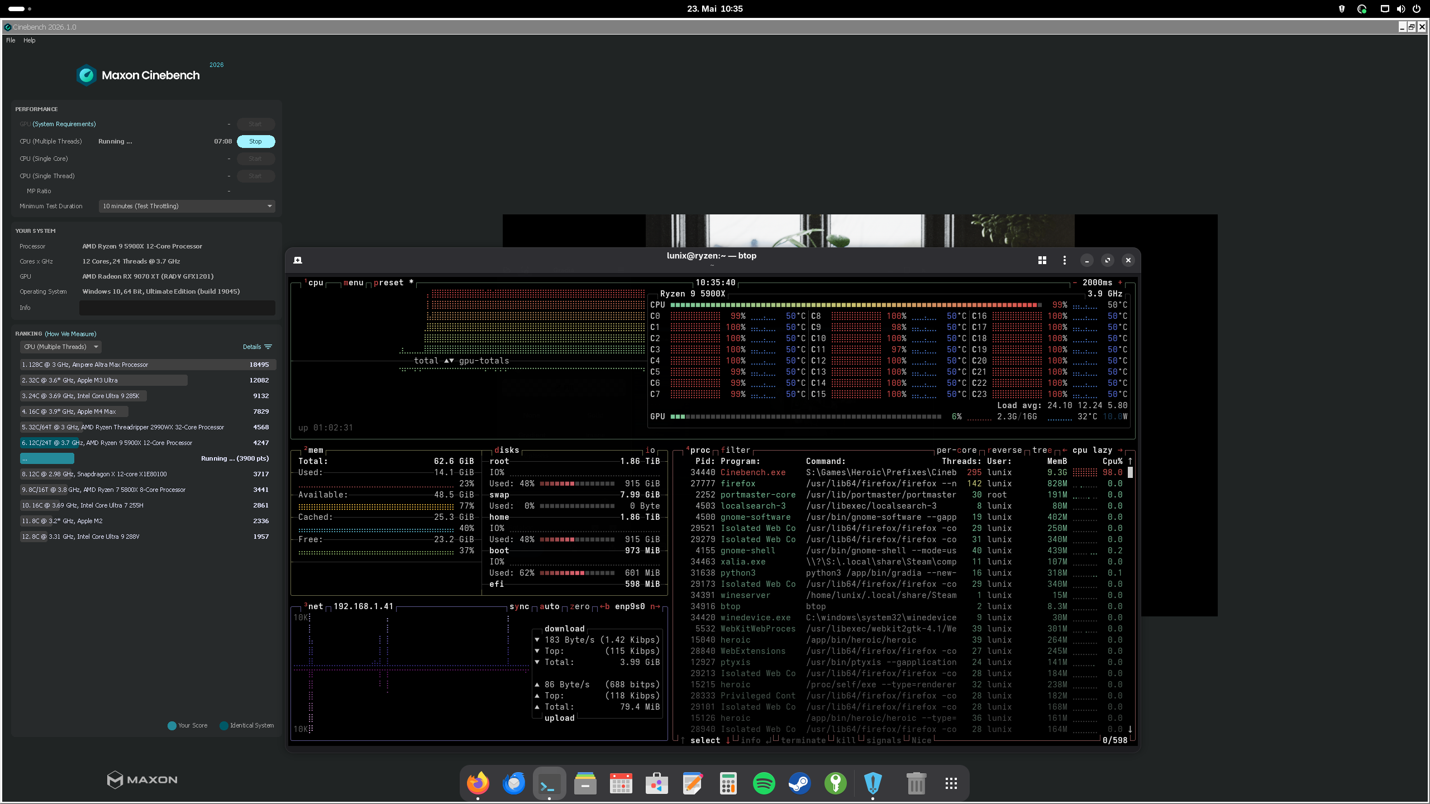Open Steam from the dock

pyautogui.click(x=799, y=783)
